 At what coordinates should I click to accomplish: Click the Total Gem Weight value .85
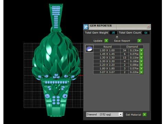[113, 33]
